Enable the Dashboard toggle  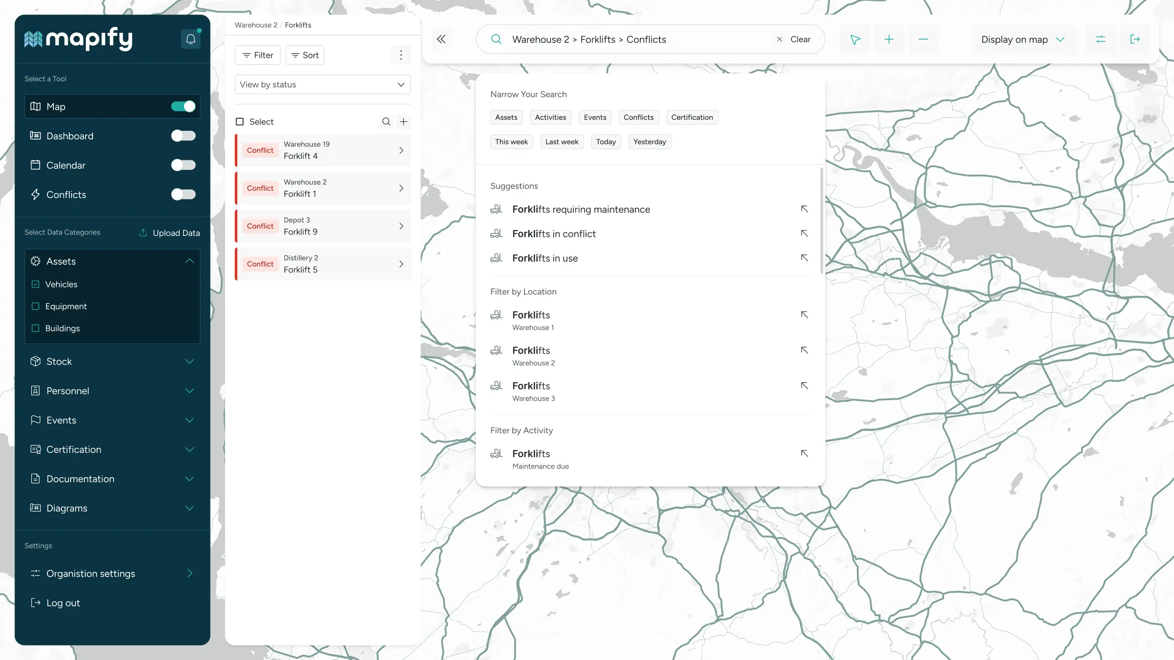coord(183,135)
